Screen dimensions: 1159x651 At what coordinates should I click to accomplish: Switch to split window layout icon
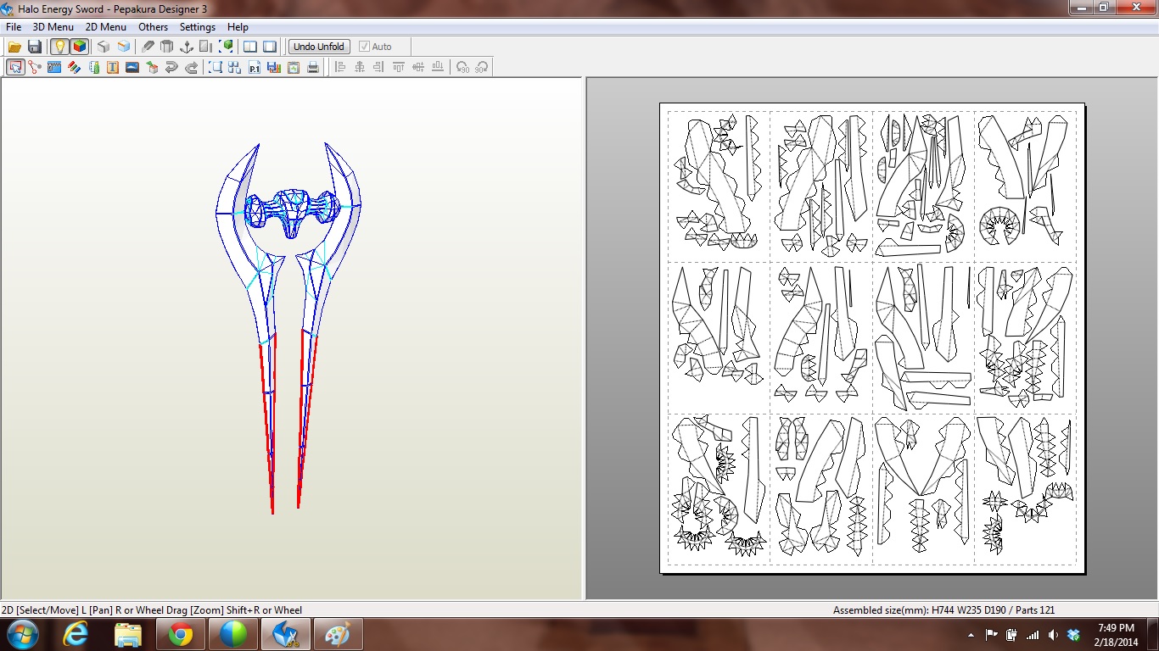coord(250,47)
